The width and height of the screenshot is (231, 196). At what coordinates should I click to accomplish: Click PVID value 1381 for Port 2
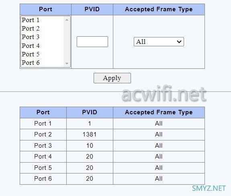tap(90, 134)
